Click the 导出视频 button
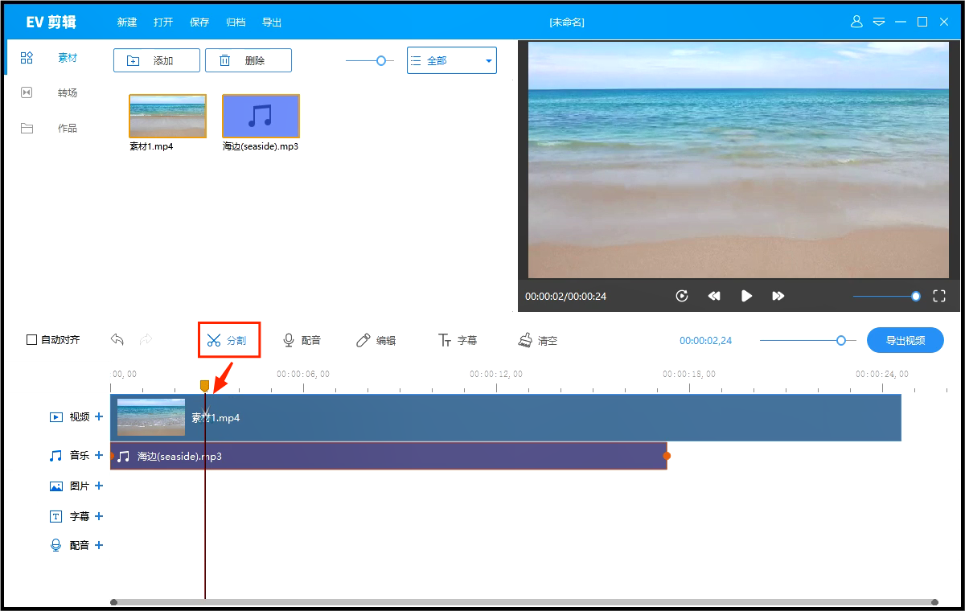Viewport: 965px width, 611px height. 905,339
